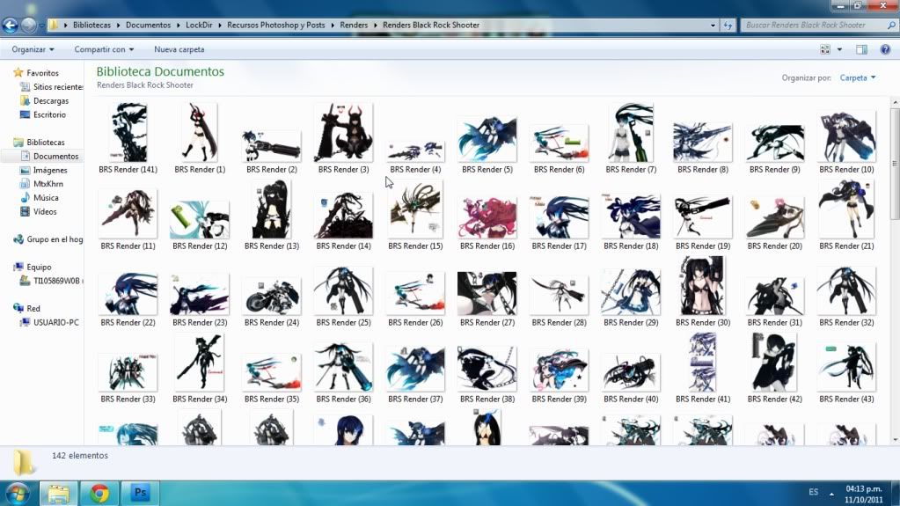This screenshot has height=506, width=900.
Task: Click LockDir in the address breadcrumb
Action: coord(199,26)
